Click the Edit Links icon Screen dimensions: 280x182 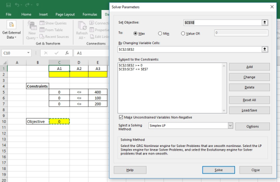[x=91, y=36]
